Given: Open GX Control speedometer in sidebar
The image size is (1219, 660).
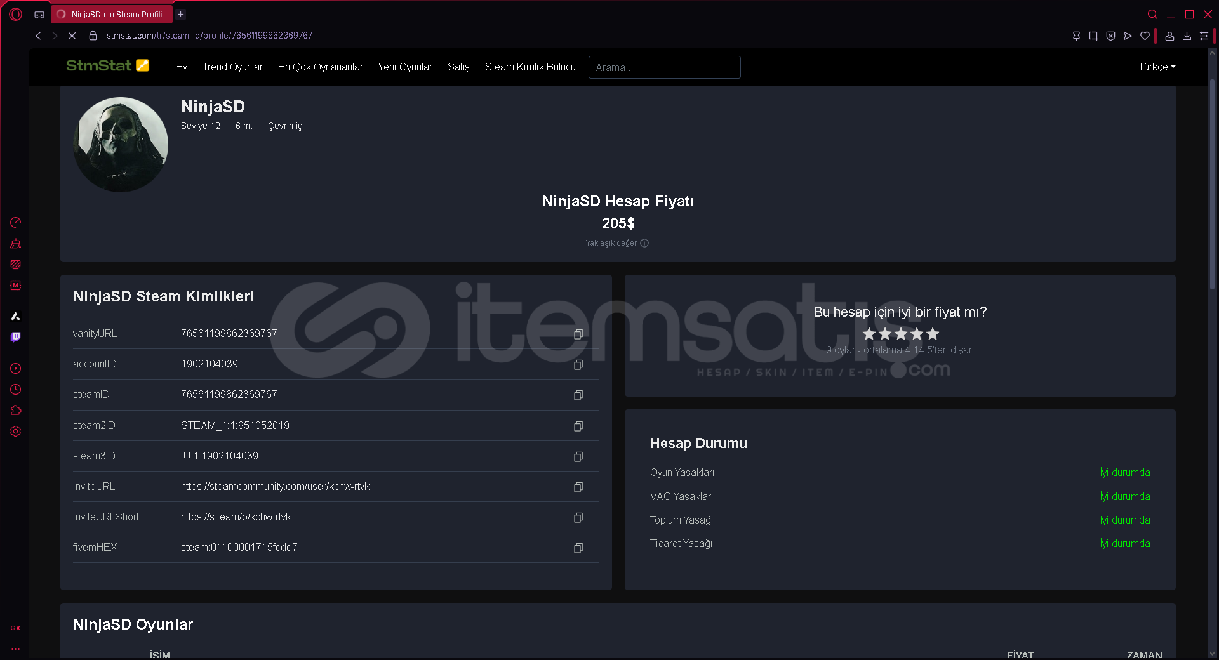Looking at the screenshot, I should (x=16, y=222).
